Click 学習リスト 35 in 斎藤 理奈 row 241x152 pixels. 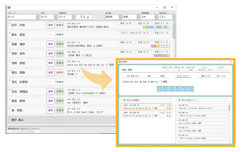[x=161, y=42]
